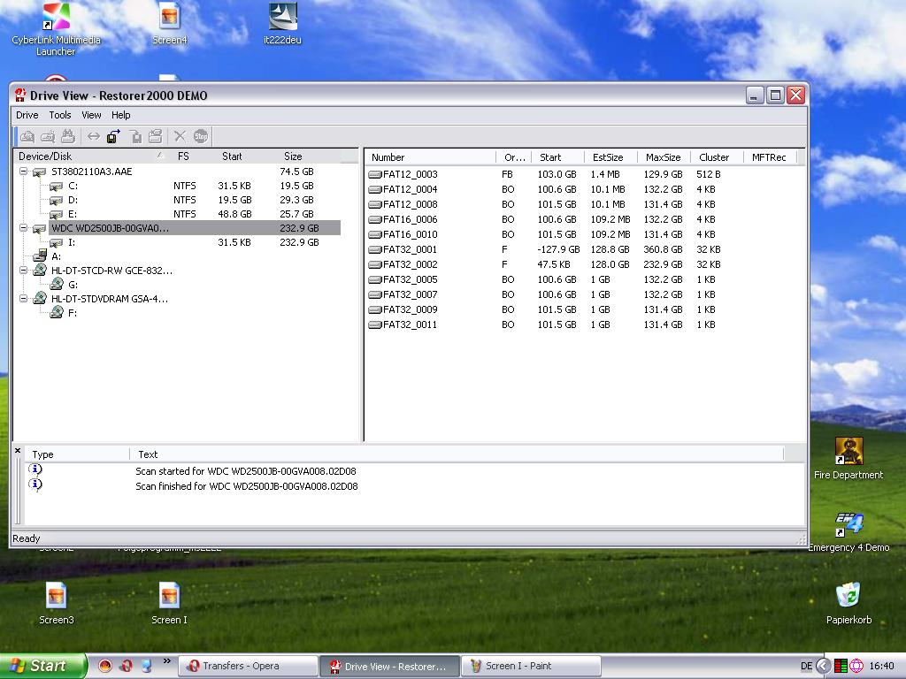Screen dimensions: 906x679
Task: Click the third toolbar icon with binoculars
Action: tap(68, 136)
